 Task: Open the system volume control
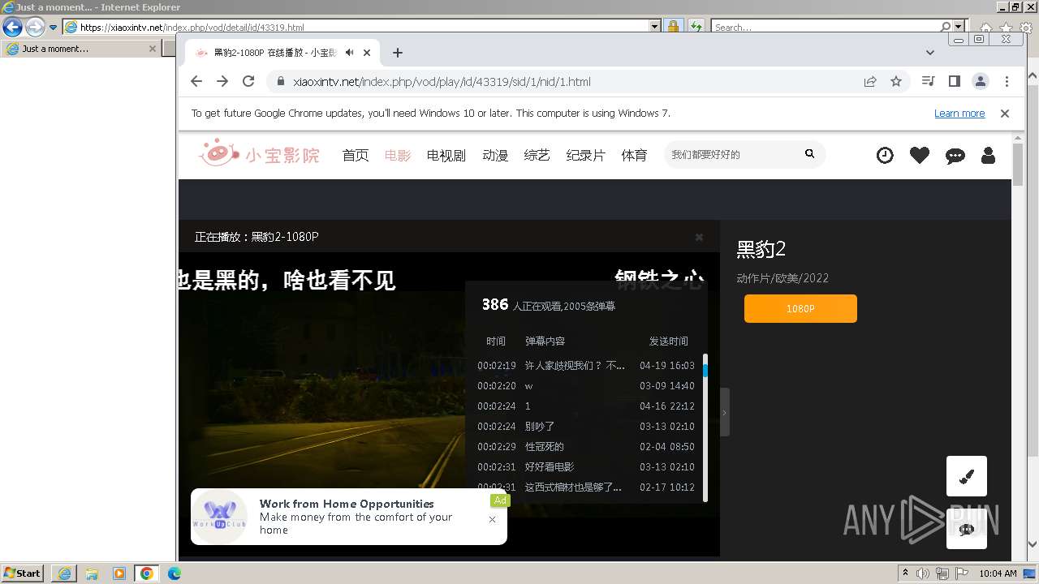click(x=923, y=573)
